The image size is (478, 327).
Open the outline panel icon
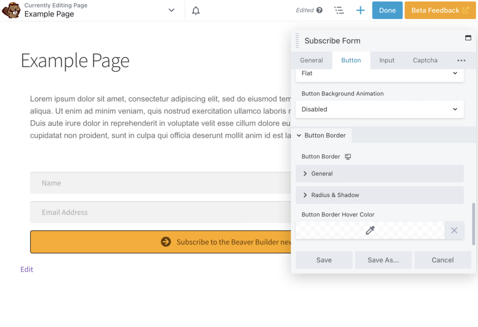click(x=339, y=10)
